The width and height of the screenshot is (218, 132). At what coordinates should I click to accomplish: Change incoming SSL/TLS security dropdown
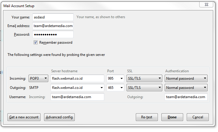[x=144, y=78]
